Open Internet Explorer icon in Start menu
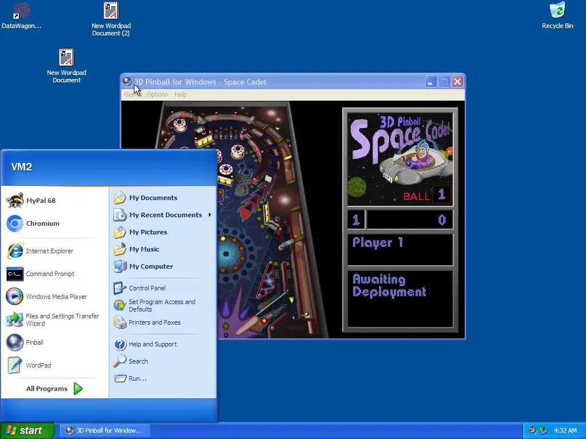 pyautogui.click(x=15, y=251)
